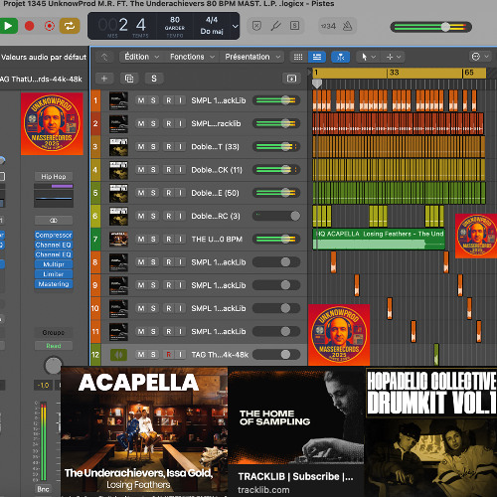497x497 pixels.
Task: Adjust volume slider of track 6 Doble...RC (3)
Action: click(276, 216)
